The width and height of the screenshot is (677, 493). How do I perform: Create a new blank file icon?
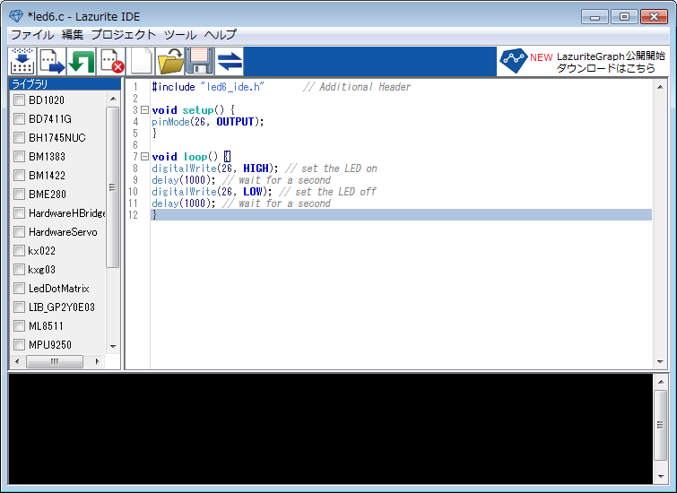141,61
